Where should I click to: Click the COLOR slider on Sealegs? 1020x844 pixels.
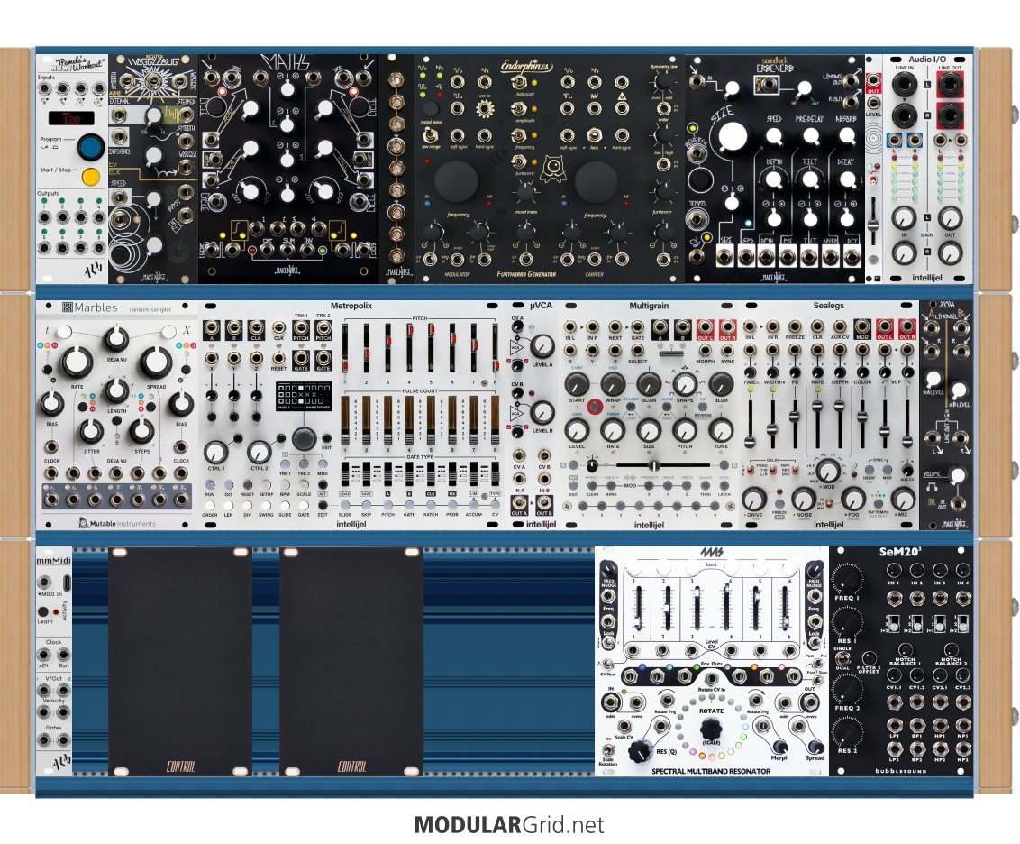coord(862,425)
